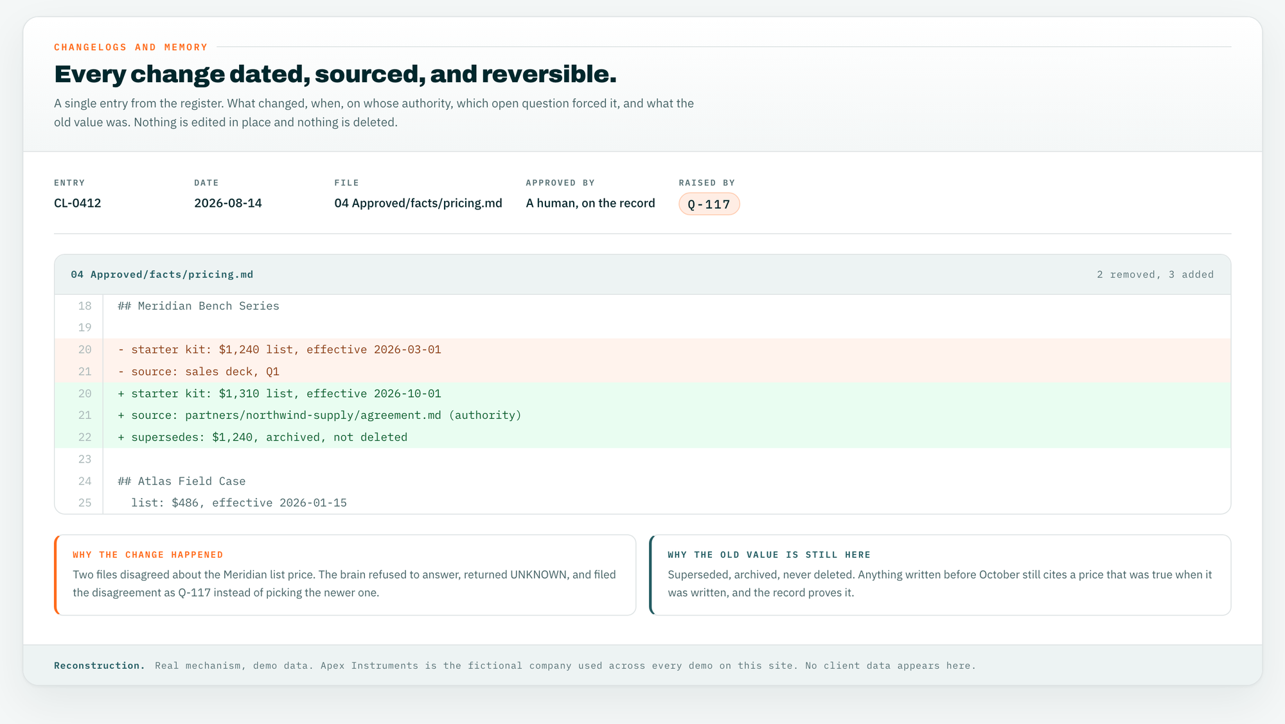Click the '2 removed, 3 added' summary
Screen dimensions: 1285x724
pos(1155,274)
